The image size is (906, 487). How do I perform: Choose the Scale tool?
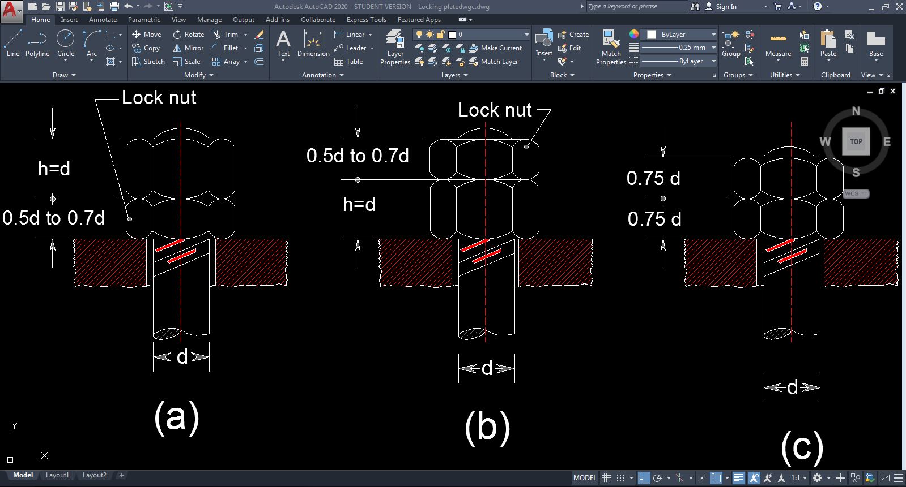[186, 62]
